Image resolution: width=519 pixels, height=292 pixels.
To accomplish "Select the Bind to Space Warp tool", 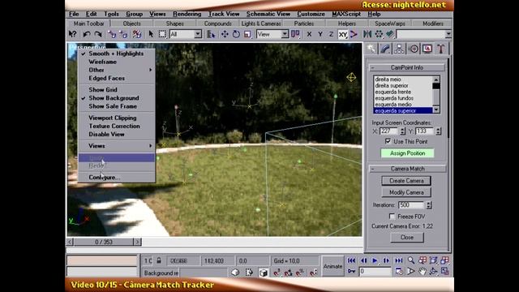I will tap(137, 34).
